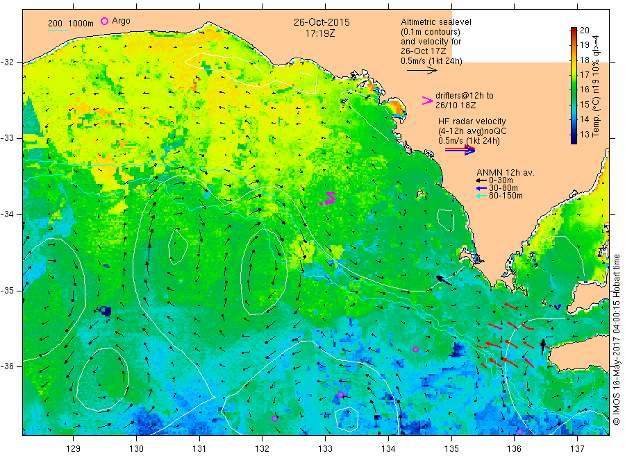Click the colorbar tick label 20
The image size is (625, 458).
(x=584, y=31)
